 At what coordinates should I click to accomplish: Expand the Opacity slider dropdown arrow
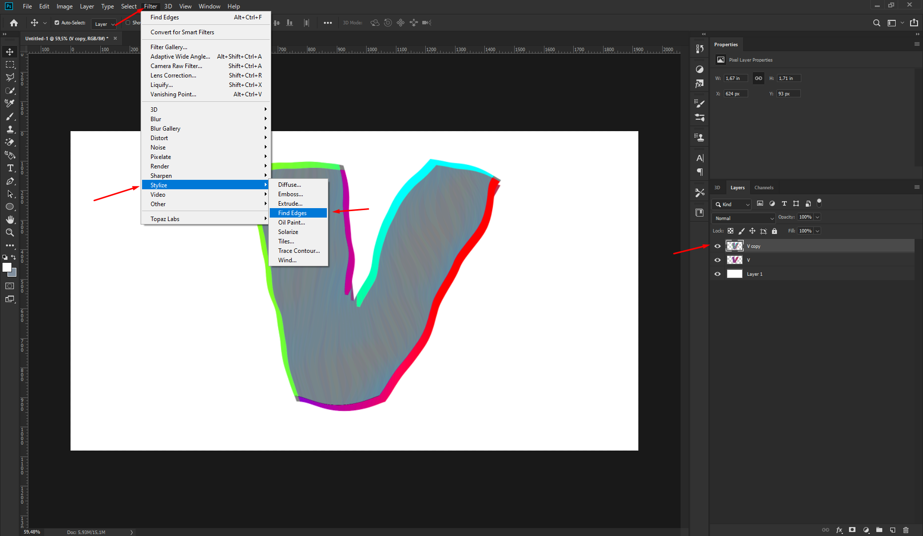pos(818,217)
